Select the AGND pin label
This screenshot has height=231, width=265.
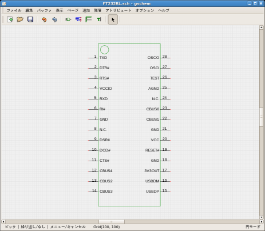(x=153, y=89)
